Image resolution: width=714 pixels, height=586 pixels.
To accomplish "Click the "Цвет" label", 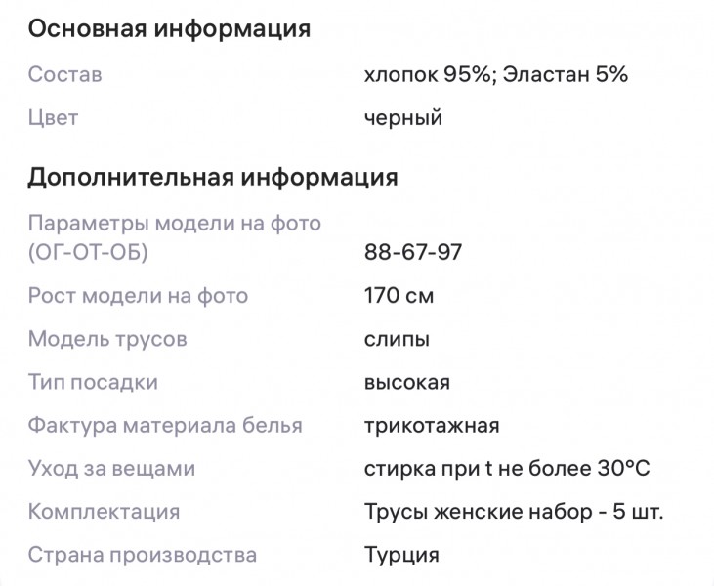I will [x=53, y=118].
